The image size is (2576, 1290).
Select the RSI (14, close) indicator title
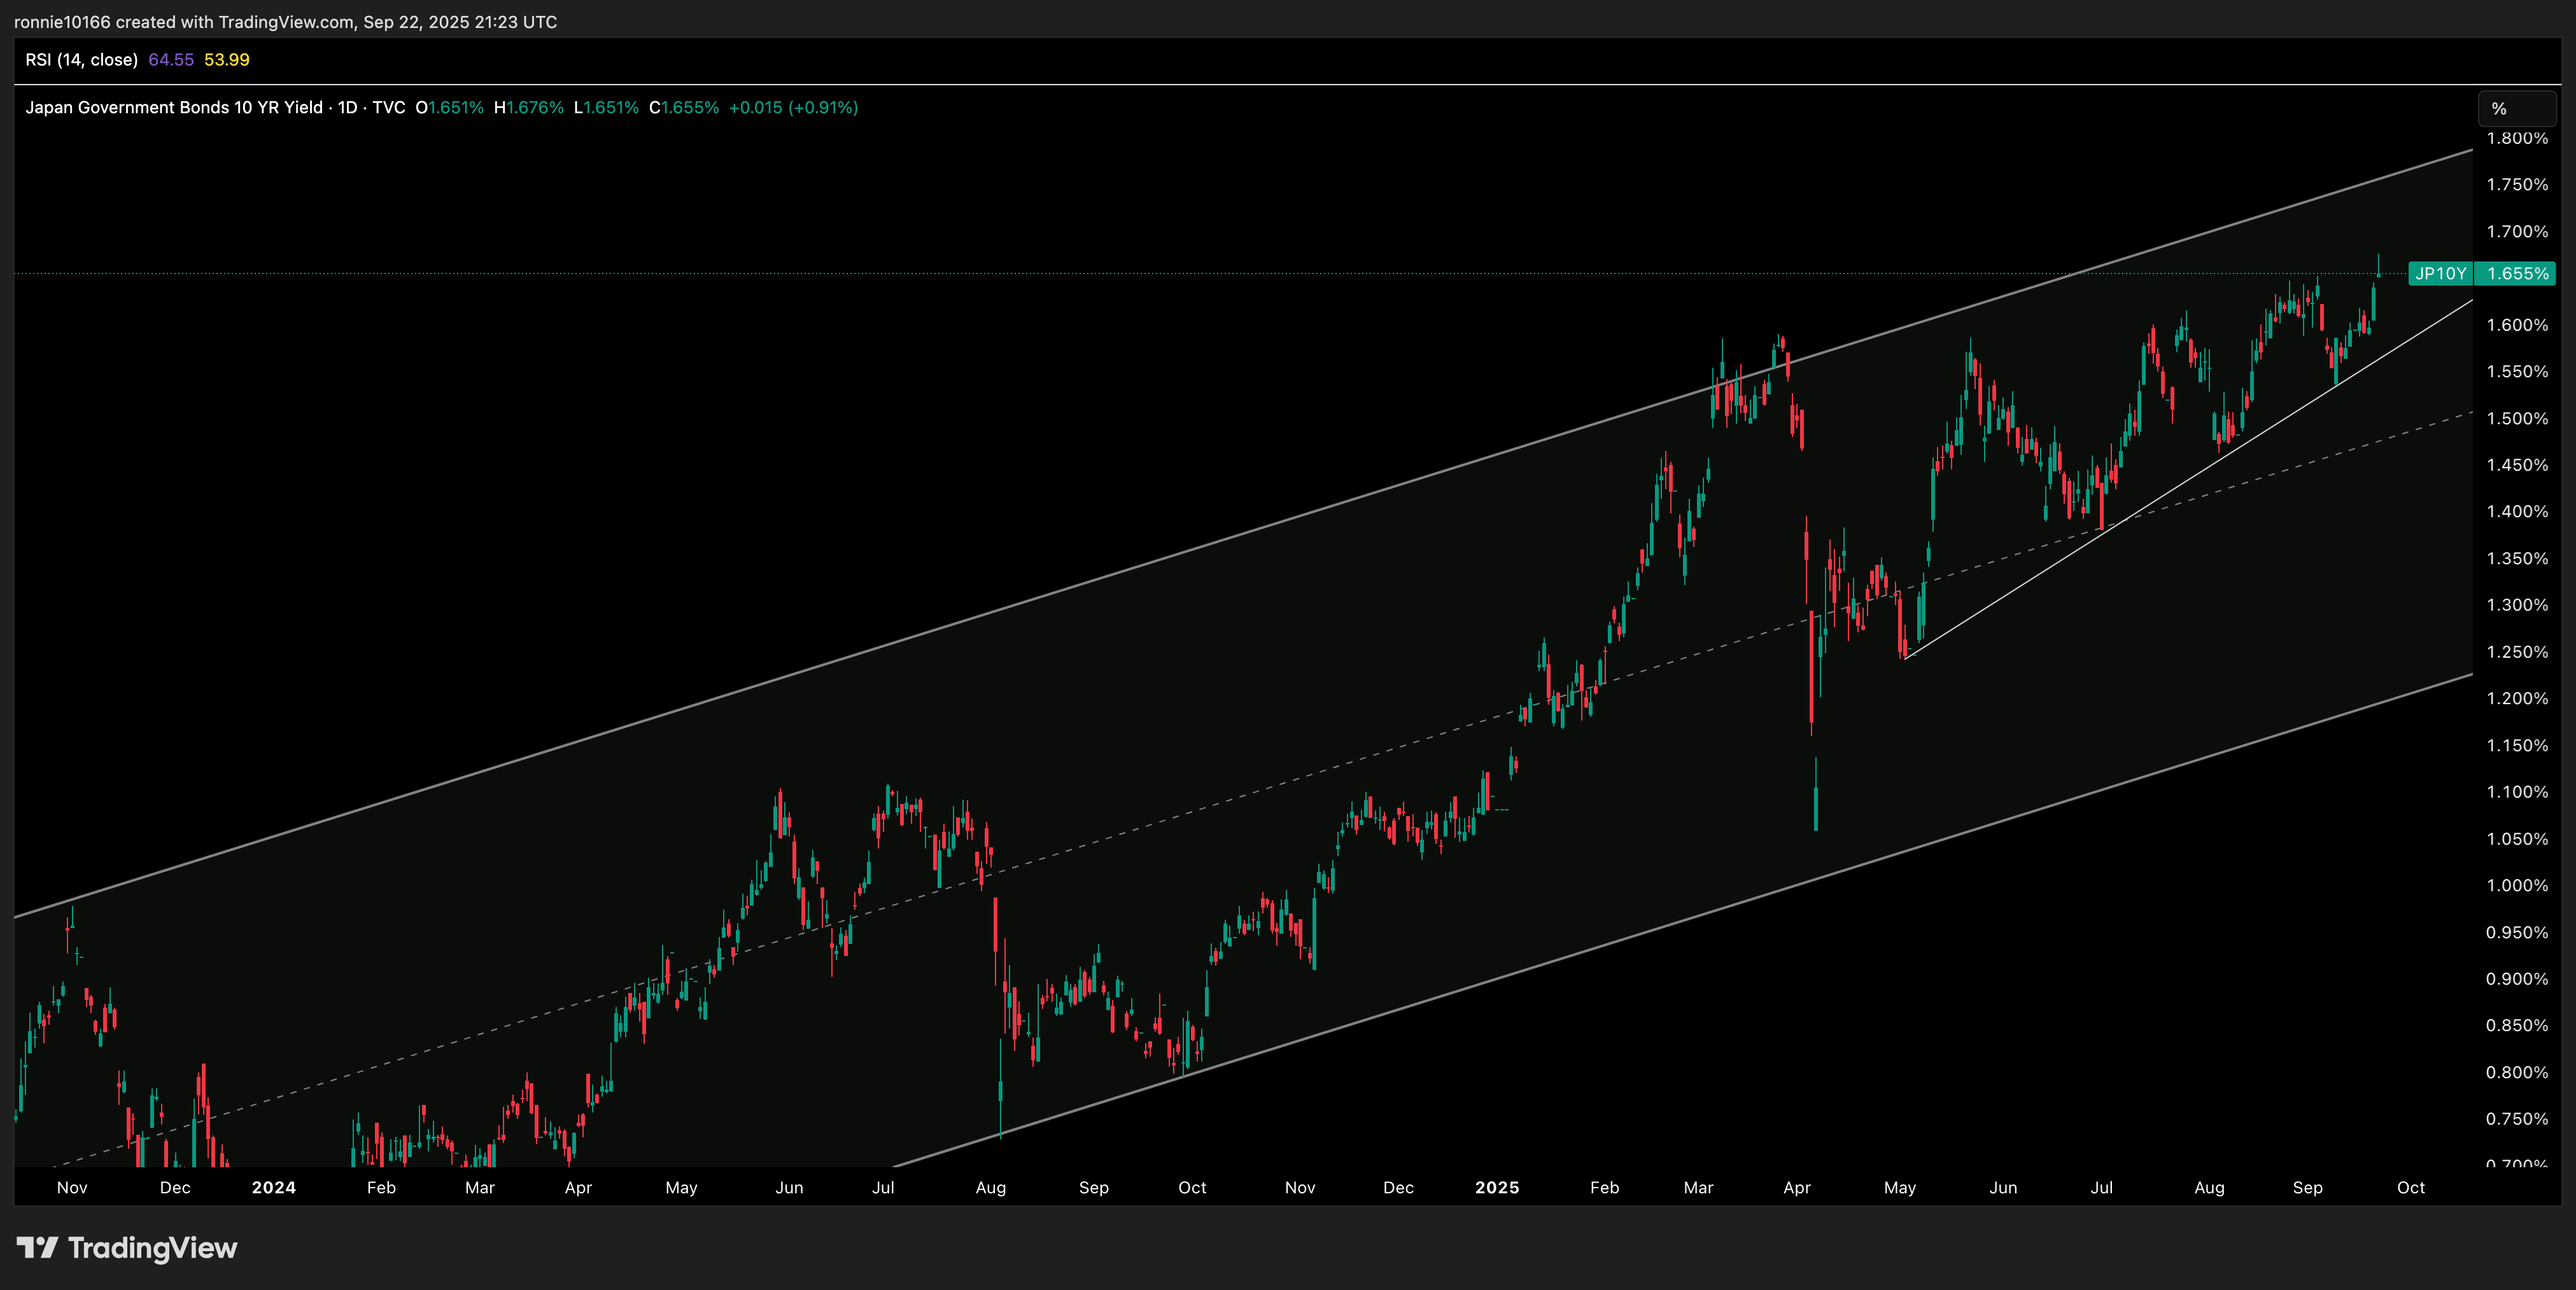coord(81,60)
